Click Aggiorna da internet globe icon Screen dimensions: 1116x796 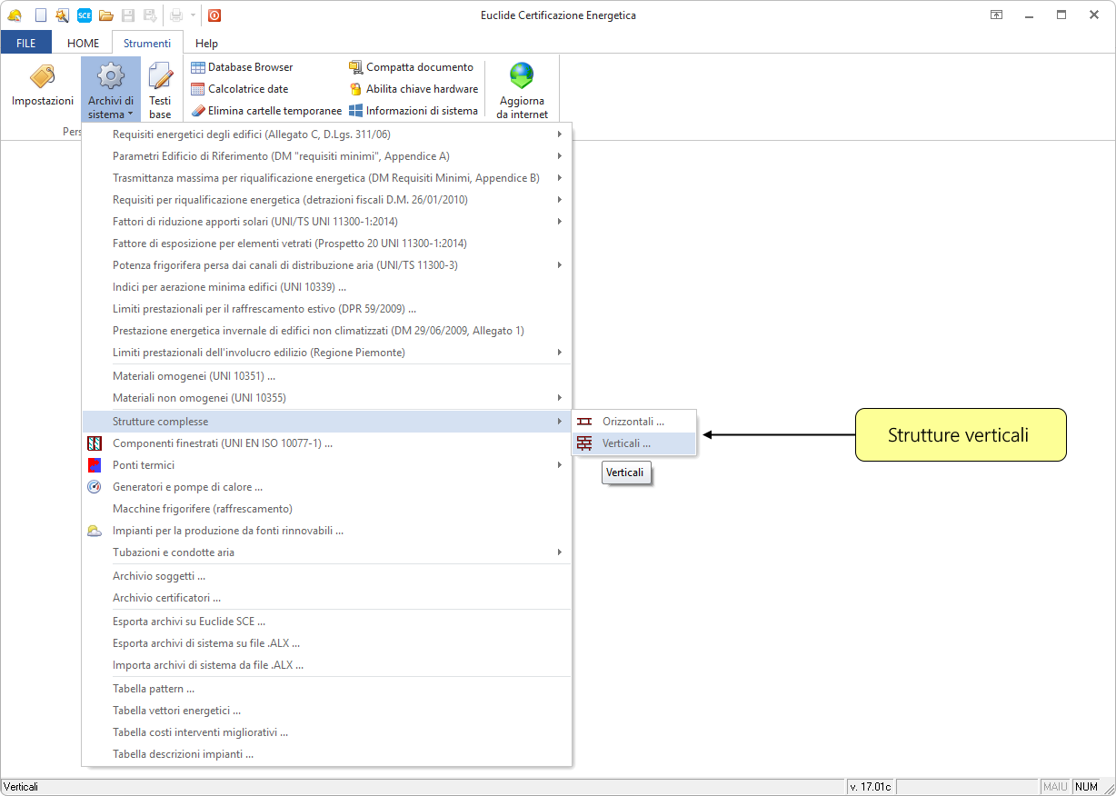pyautogui.click(x=522, y=76)
